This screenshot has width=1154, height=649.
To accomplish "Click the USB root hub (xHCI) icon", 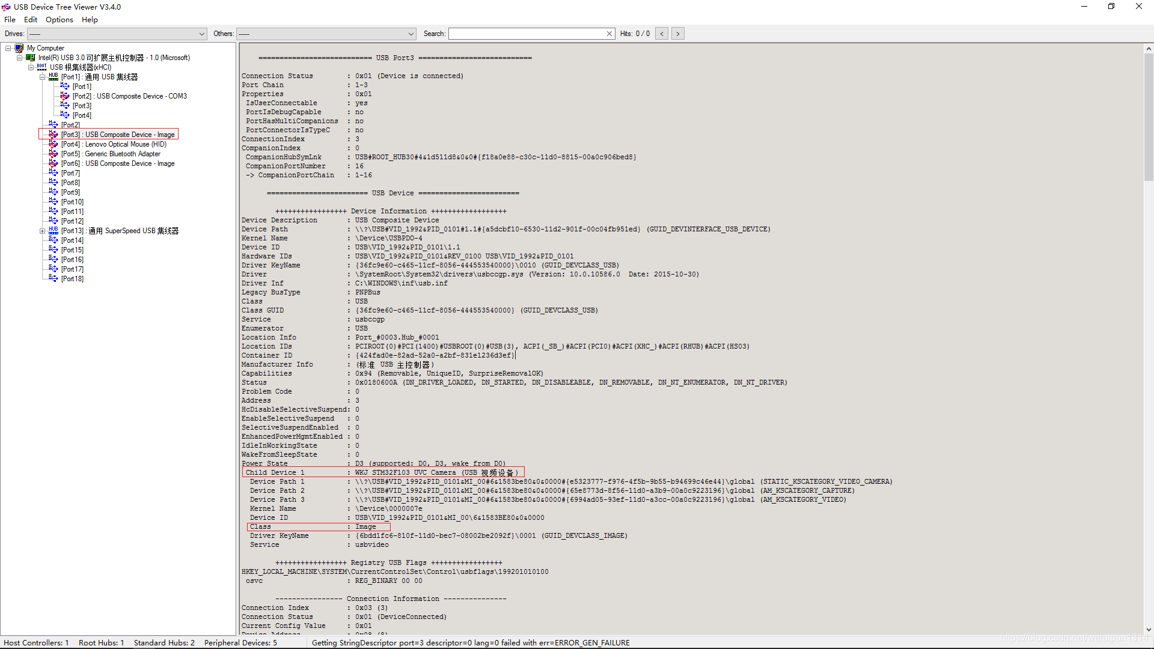I will (x=41, y=67).
